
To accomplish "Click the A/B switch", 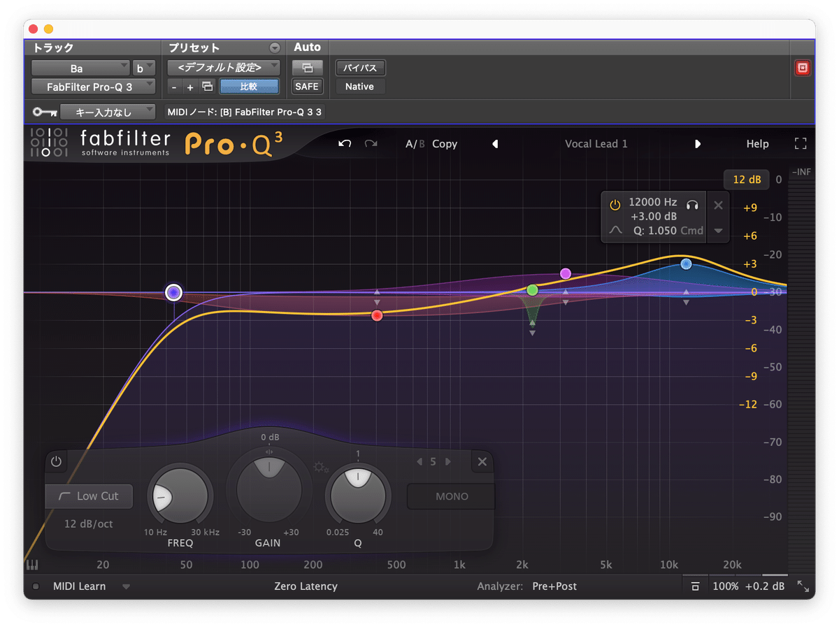I will tap(415, 144).
